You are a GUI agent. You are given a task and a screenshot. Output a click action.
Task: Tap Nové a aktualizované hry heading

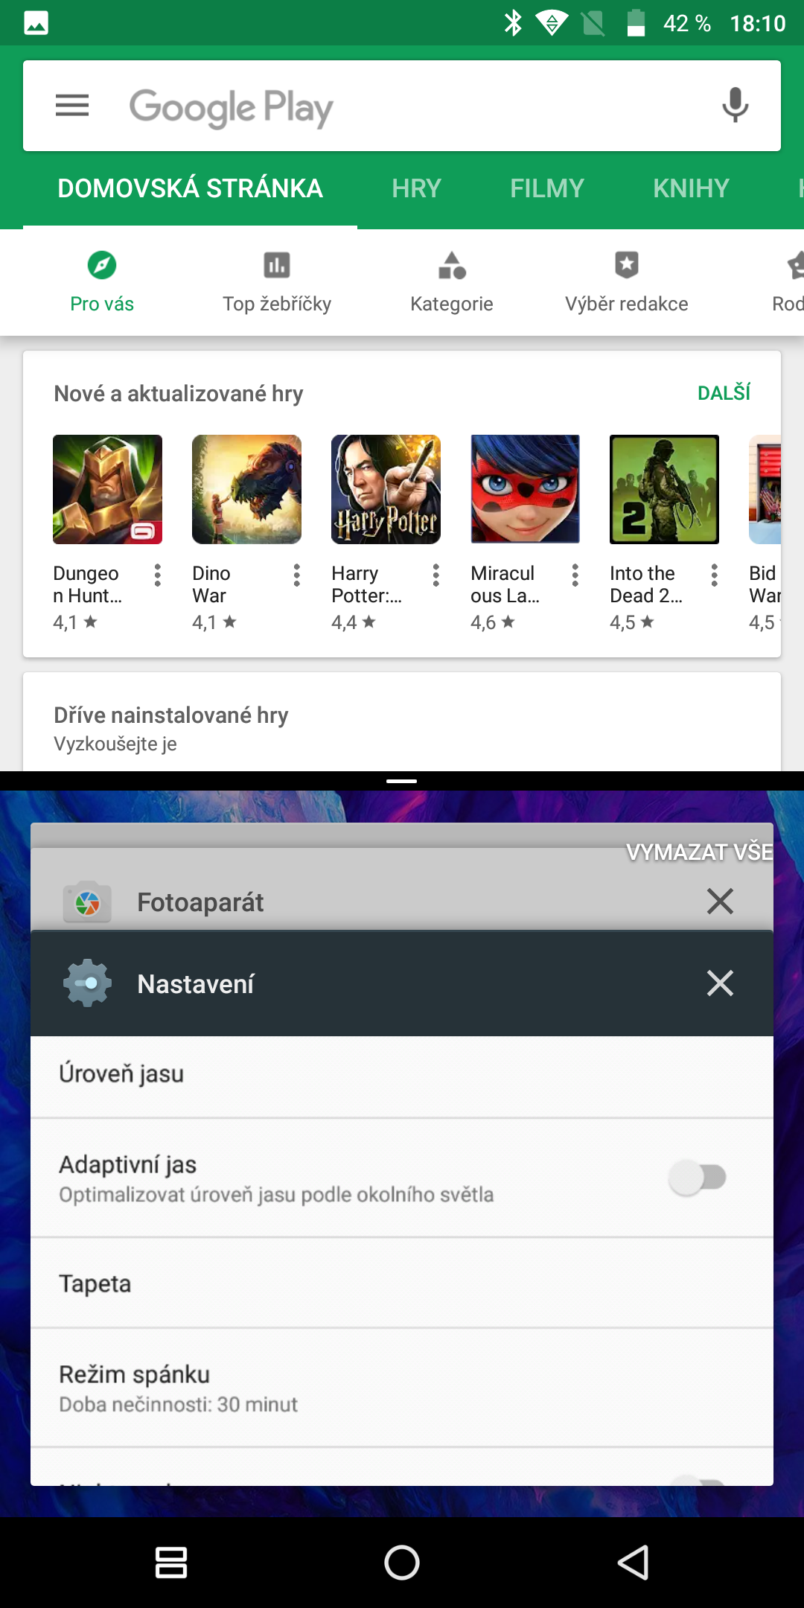click(x=179, y=393)
